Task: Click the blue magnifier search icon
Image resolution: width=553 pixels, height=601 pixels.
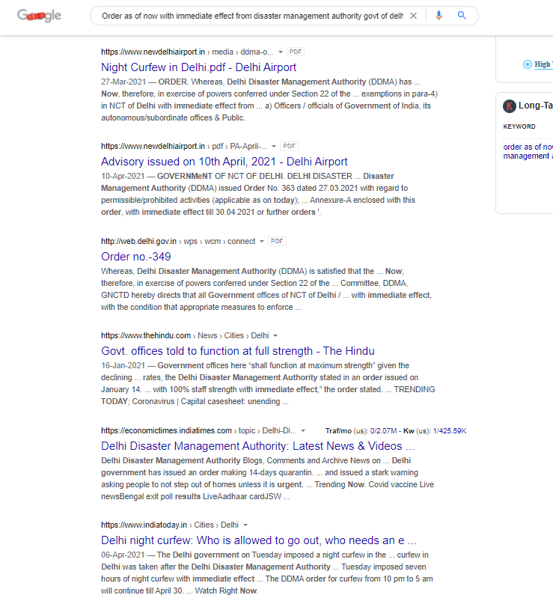Action: 462,16
